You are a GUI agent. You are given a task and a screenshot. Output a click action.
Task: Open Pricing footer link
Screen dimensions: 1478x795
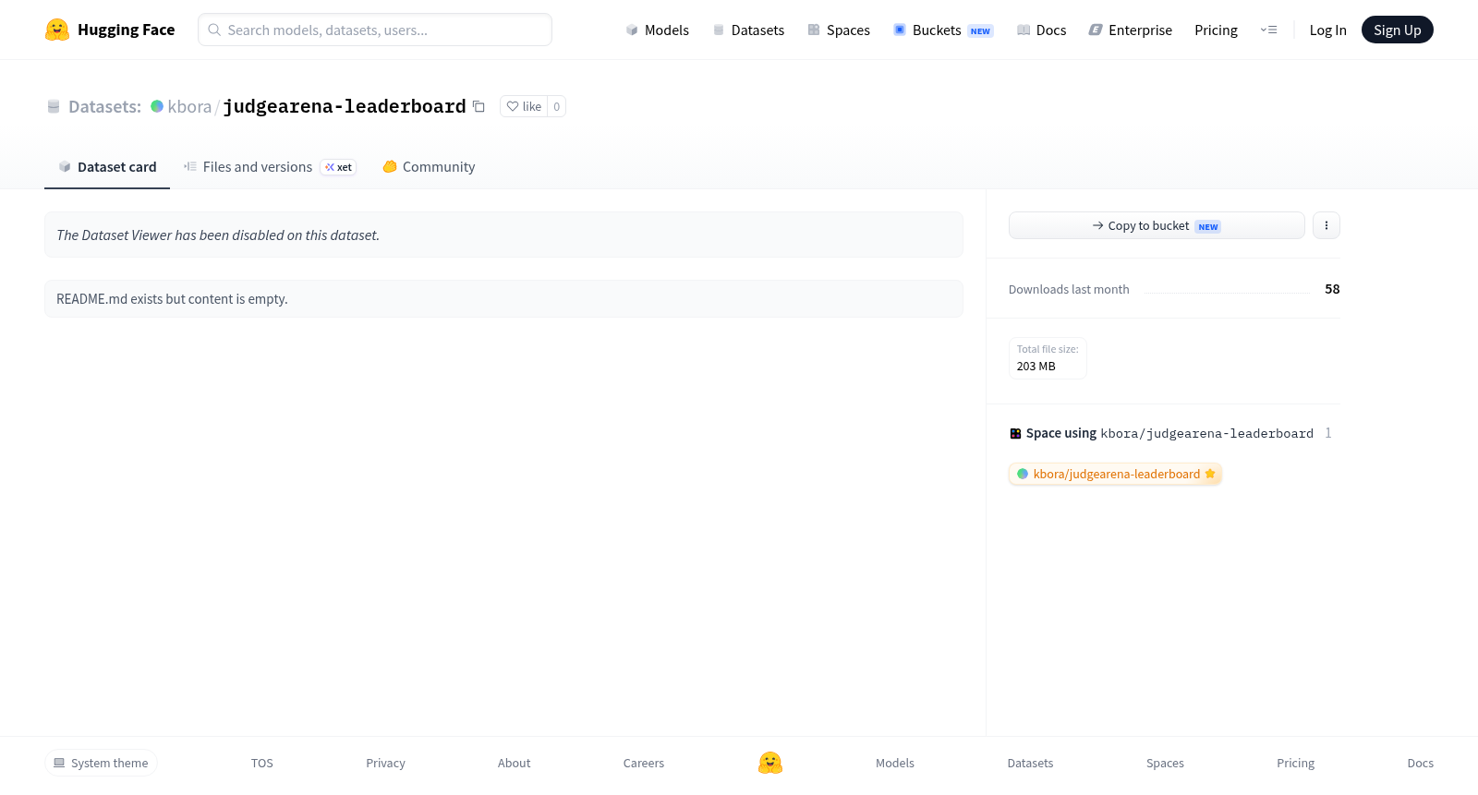tap(1295, 763)
